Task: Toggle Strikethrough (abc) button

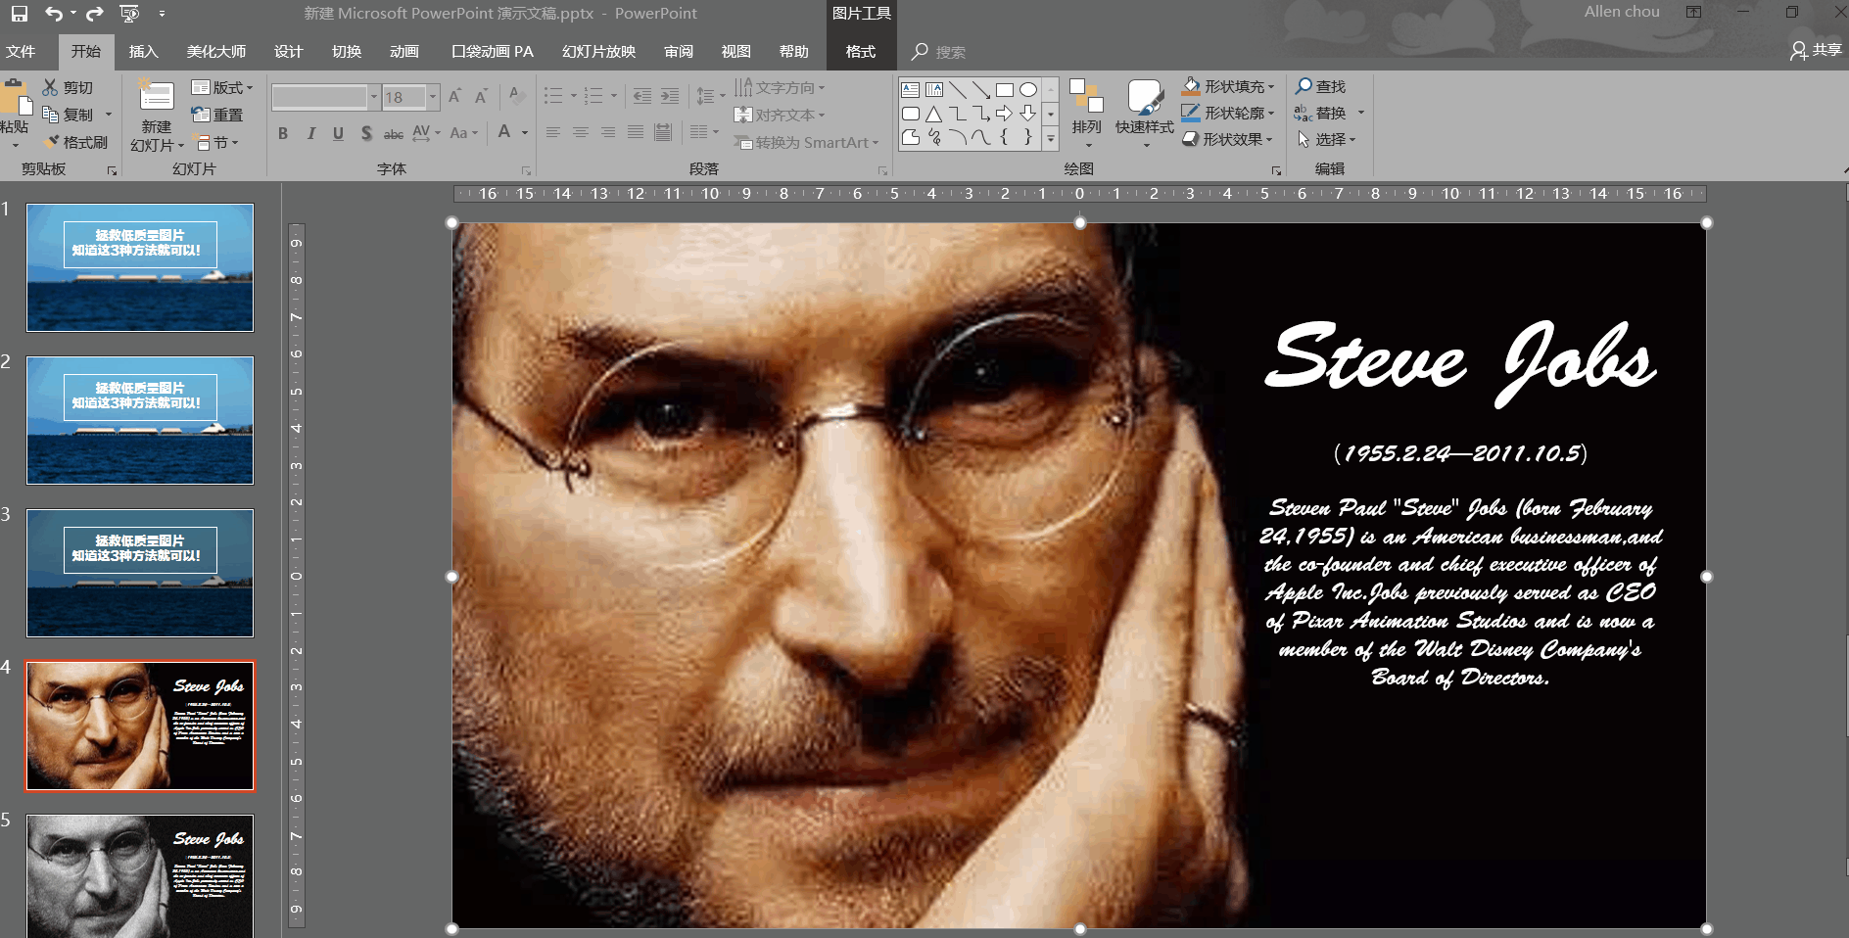Action: (394, 133)
